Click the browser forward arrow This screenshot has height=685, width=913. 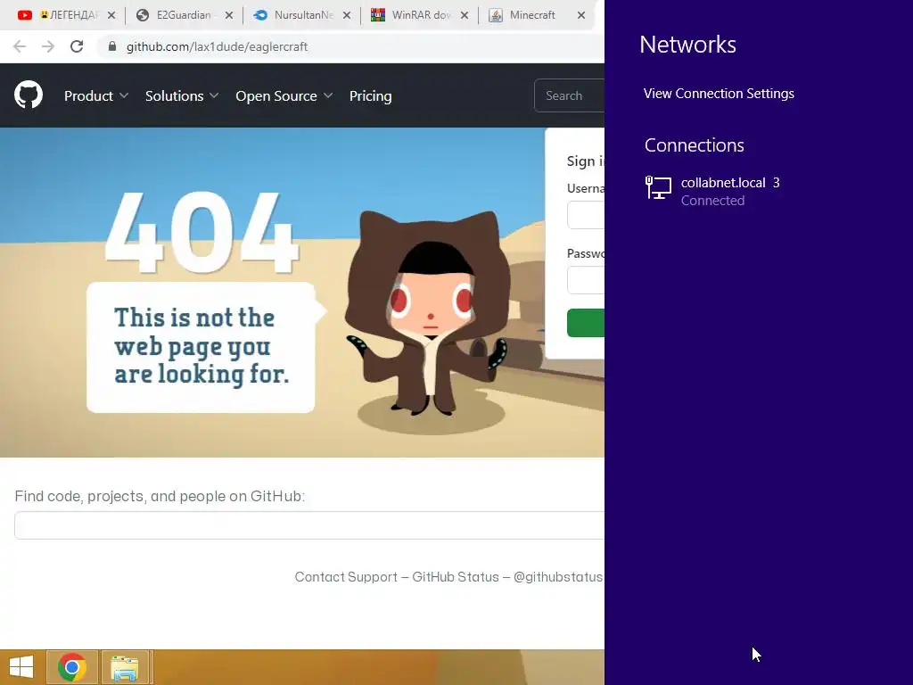tap(48, 46)
